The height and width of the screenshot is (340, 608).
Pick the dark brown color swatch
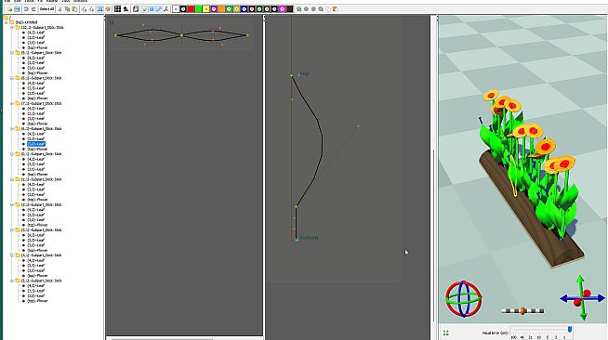pyautogui.click(x=290, y=9)
